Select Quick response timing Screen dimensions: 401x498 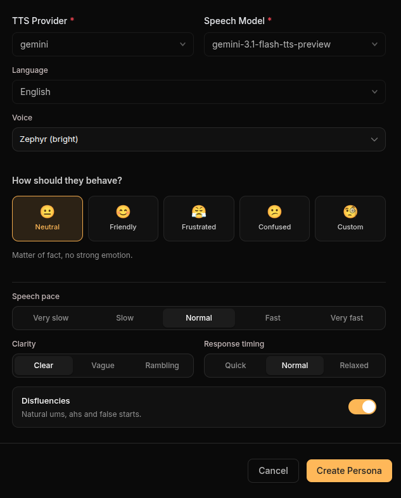click(236, 366)
